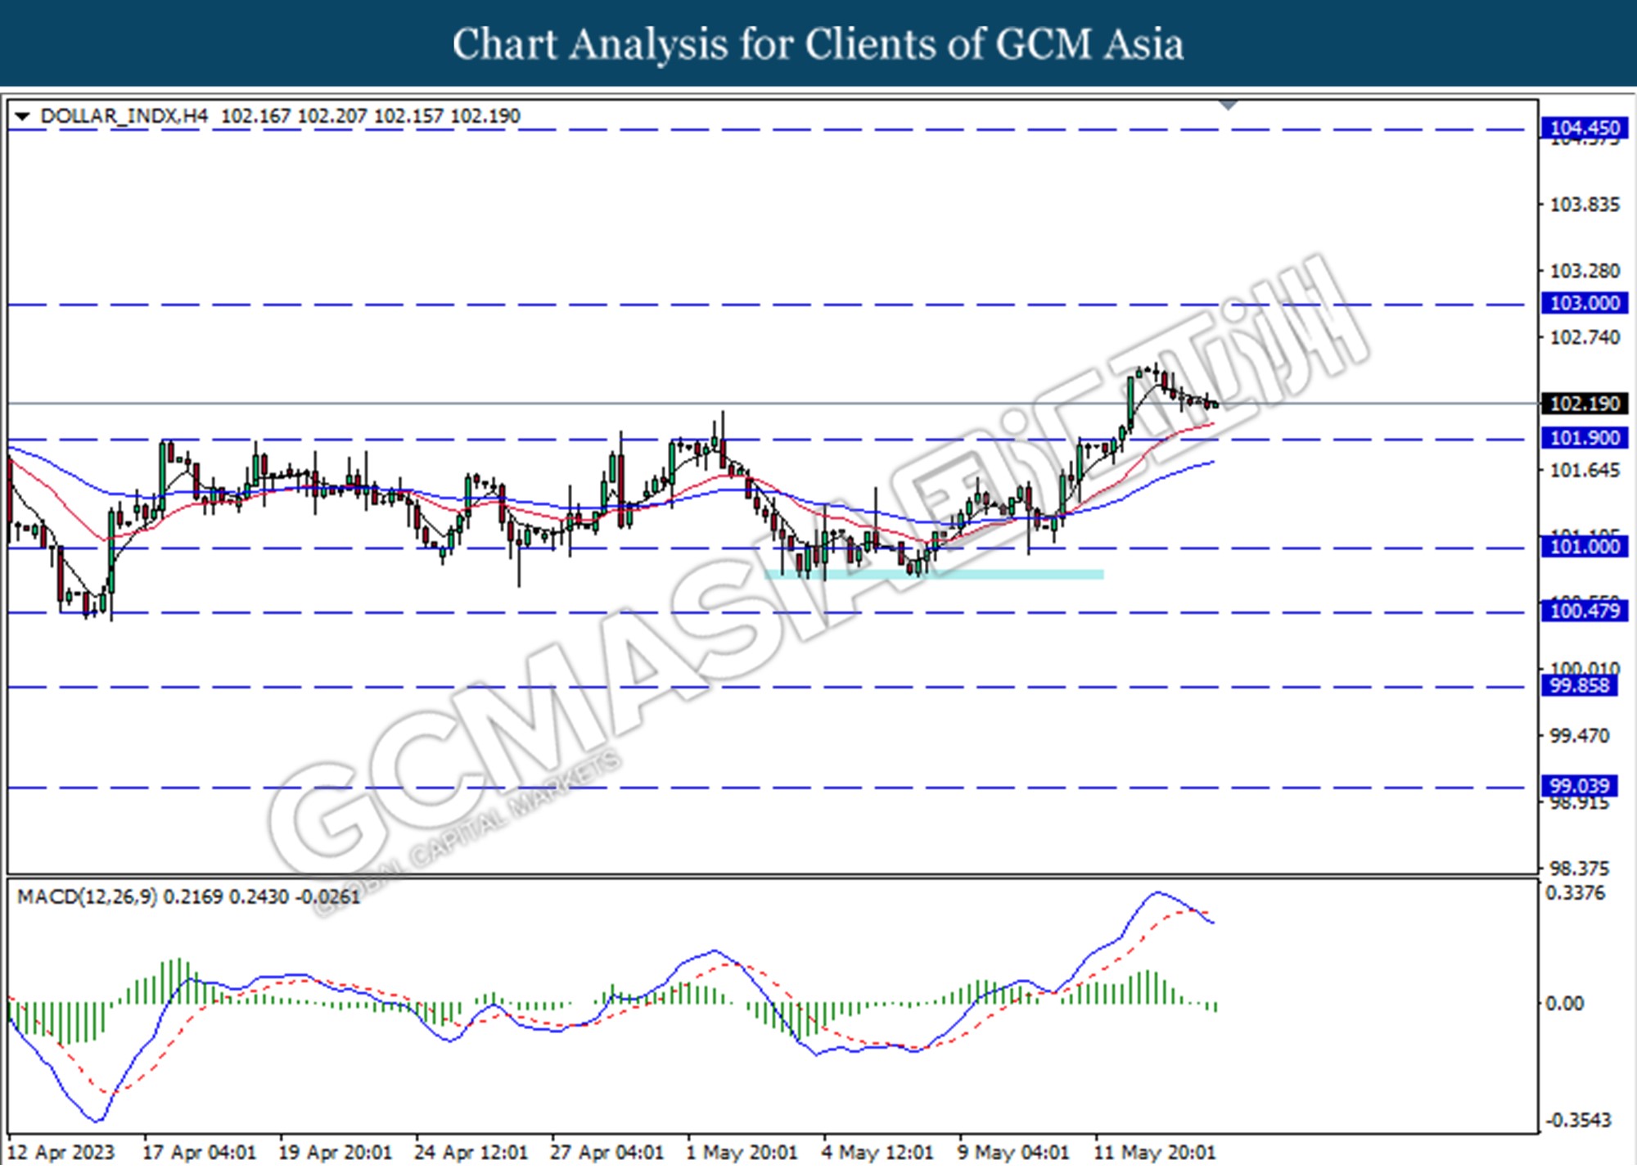Image resolution: width=1637 pixels, height=1169 pixels.
Task: Click the 99.470 price scale value
Action: click(1580, 736)
